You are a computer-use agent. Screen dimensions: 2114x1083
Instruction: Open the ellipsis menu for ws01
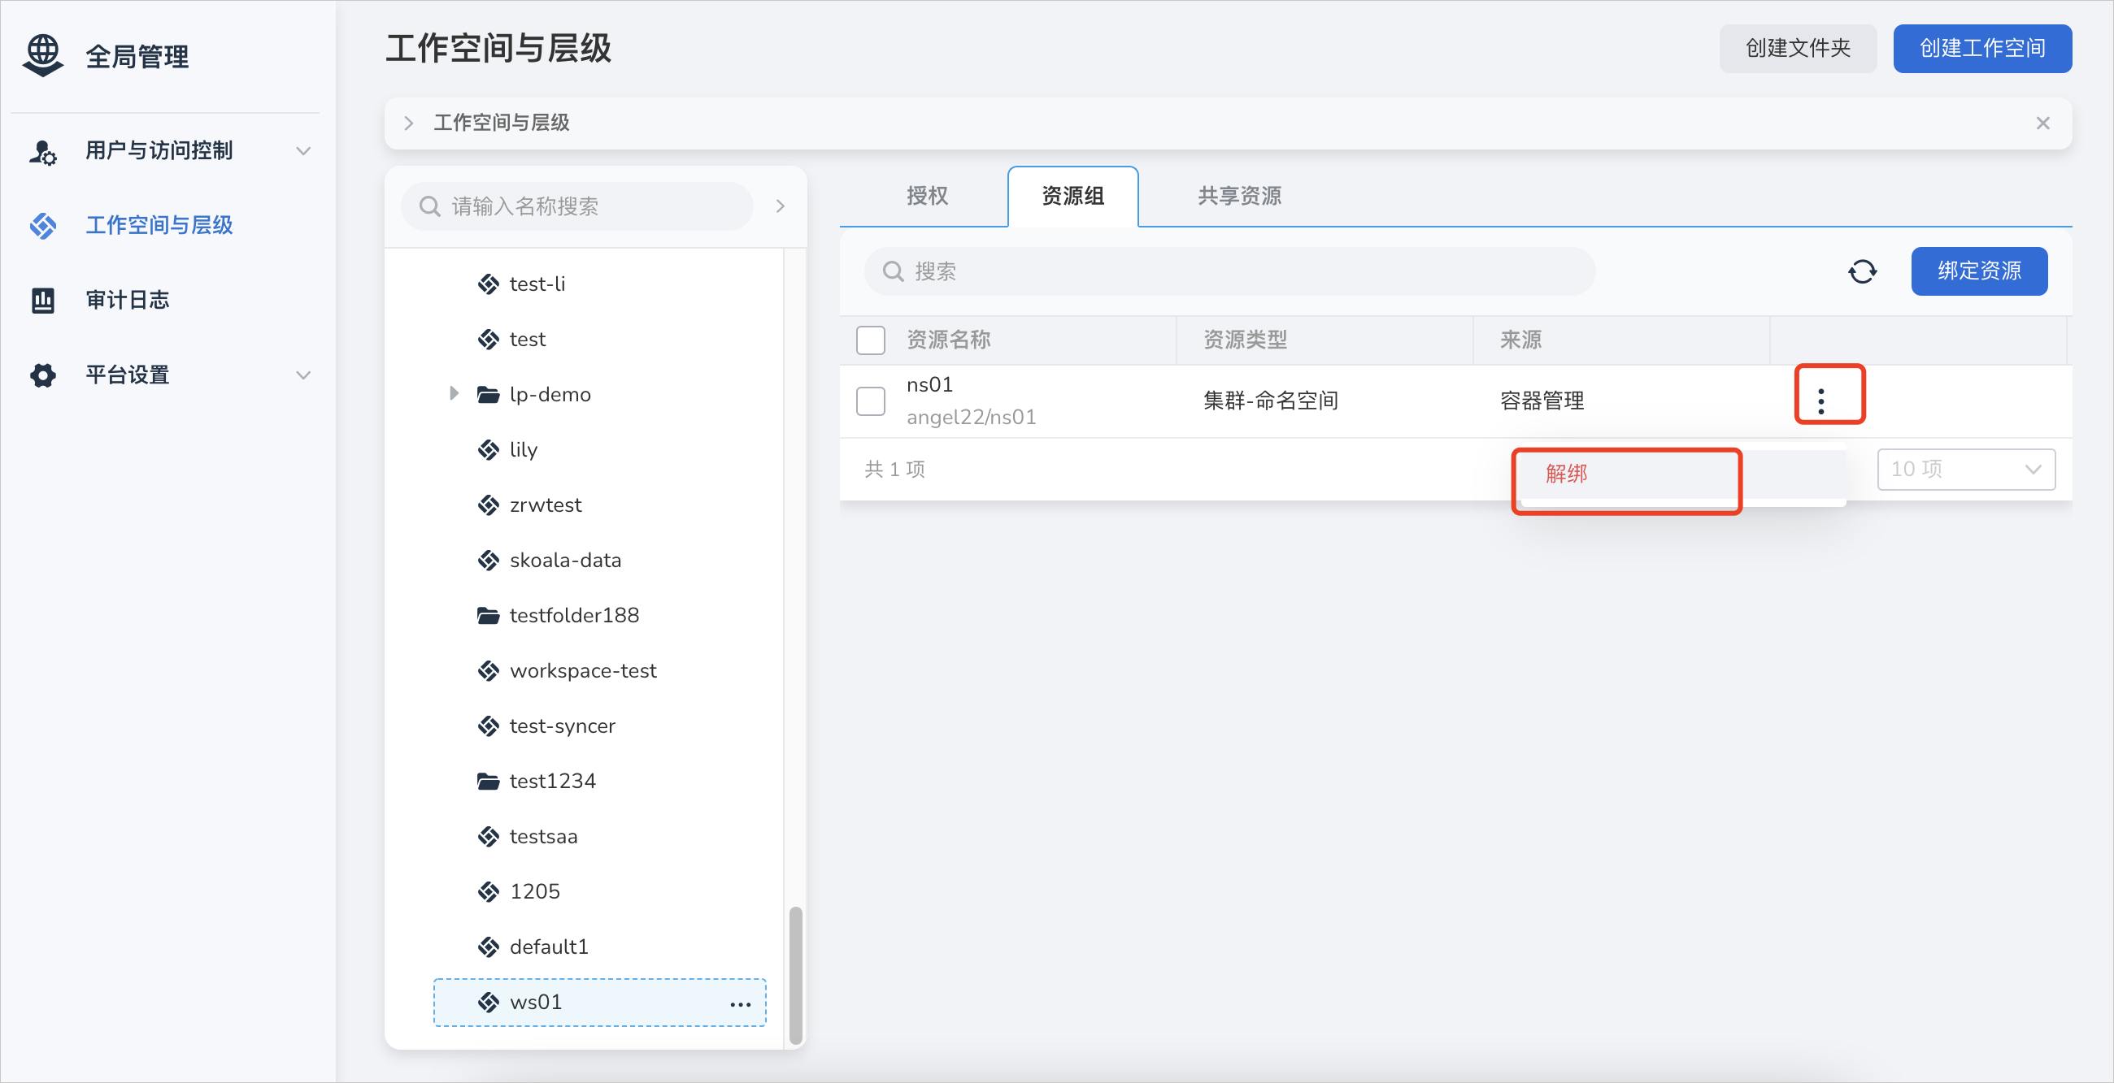pos(740,1003)
